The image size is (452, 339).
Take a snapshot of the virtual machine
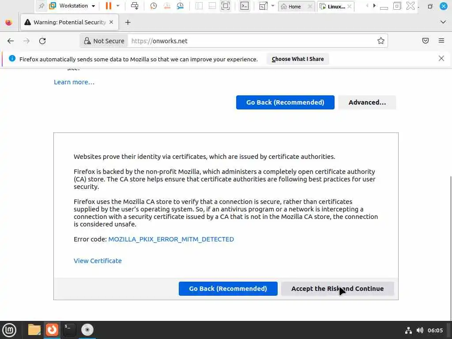[x=153, y=6]
